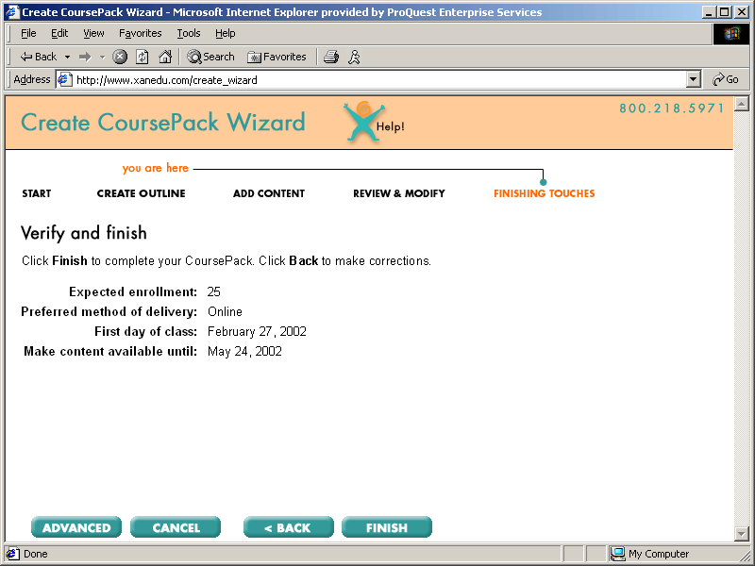Click the Go button beside address bar
Viewport: 755px width, 566px height.
point(725,80)
